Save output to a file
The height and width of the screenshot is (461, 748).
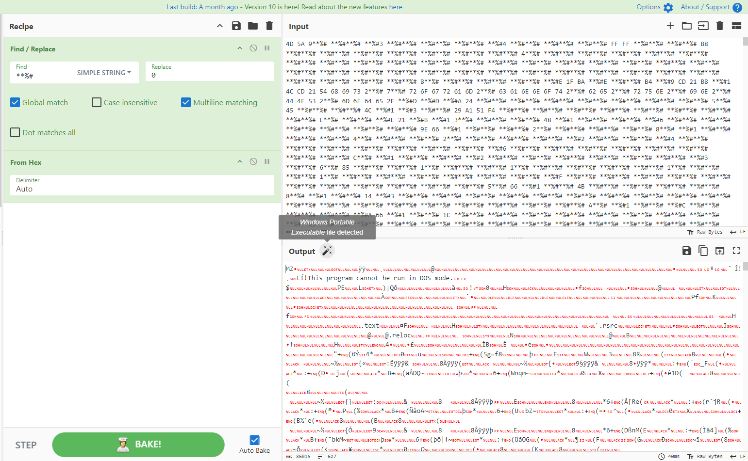[x=686, y=251]
